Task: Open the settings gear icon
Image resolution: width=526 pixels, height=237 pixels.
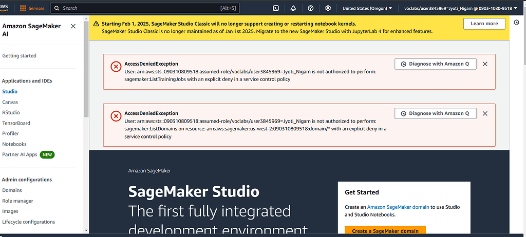Action: [328, 8]
